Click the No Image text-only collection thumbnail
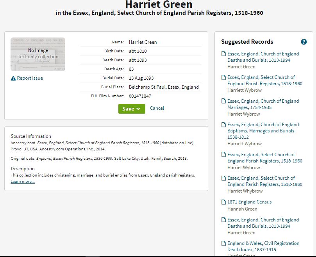This screenshot has width=316, height=257. pos(38,54)
